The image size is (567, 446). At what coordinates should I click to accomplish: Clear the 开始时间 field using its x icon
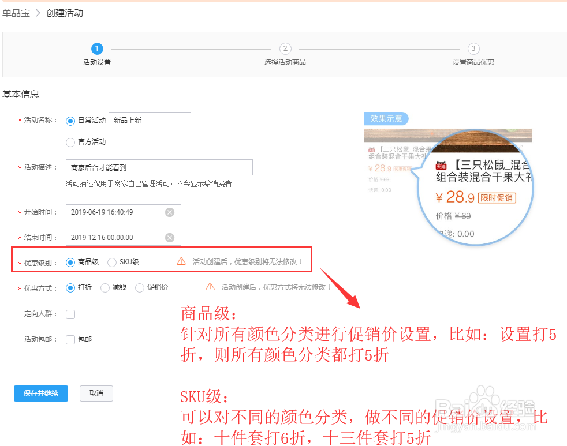pyautogui.click(x=170, y=212)
